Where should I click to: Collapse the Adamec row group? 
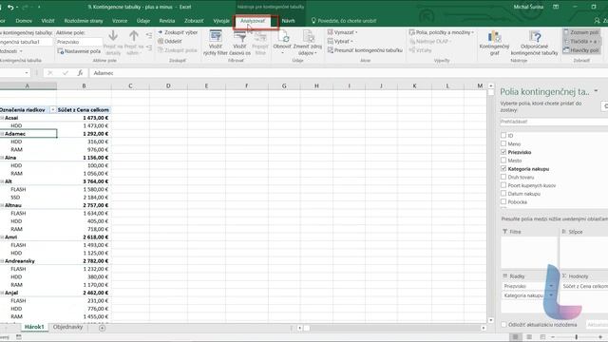click(x=2, y=134)
